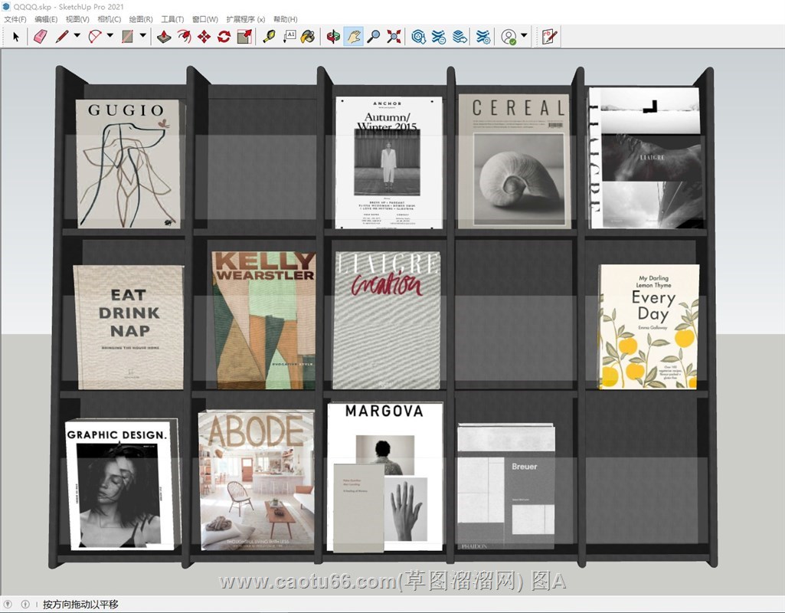The width and height of the screenshot is (785, 613).
Task: Select the Zoom magnifier tool
Action: click(374, 37)
